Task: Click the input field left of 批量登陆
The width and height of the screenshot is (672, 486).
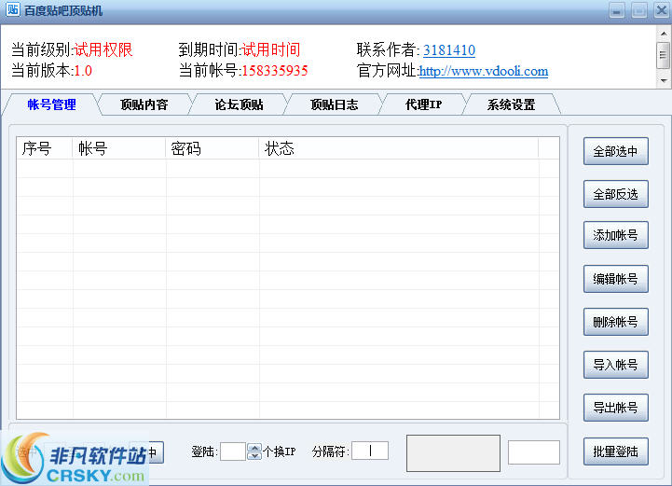Action: click(533, 452)
